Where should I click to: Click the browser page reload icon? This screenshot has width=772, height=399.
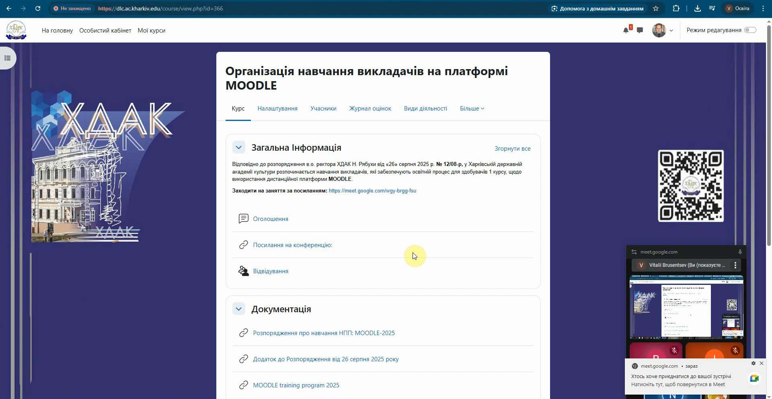click(x=38, y=8)
